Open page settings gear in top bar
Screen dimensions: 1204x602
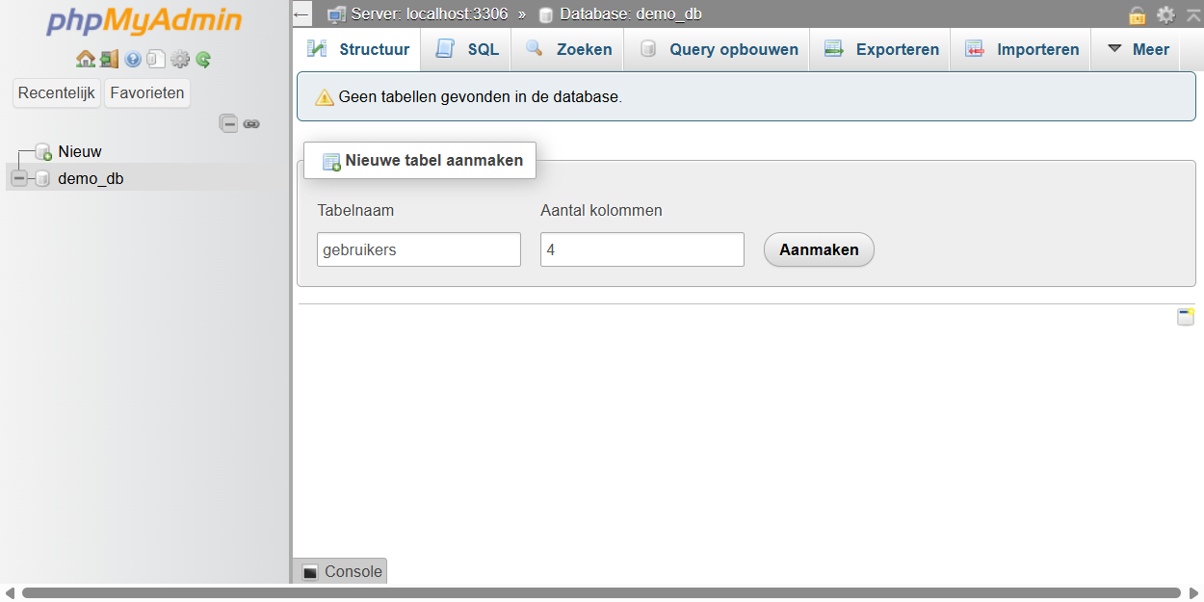click(x=1165, y=14)
